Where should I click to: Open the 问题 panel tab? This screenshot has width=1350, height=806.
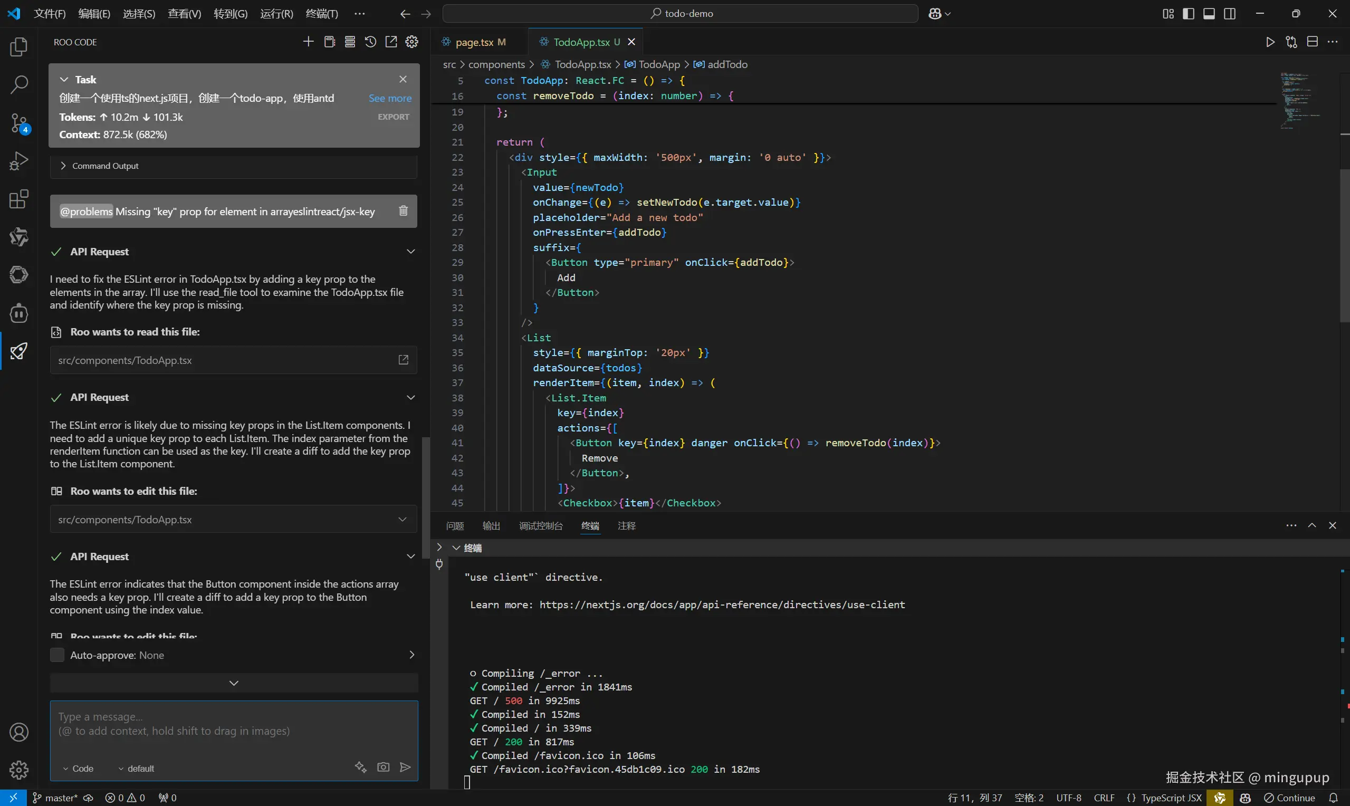[455, 526]
